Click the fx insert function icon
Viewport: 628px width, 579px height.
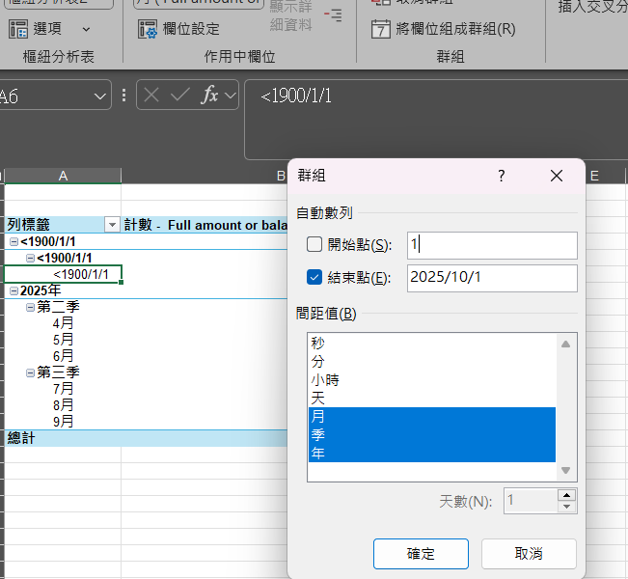click(209, 96)
